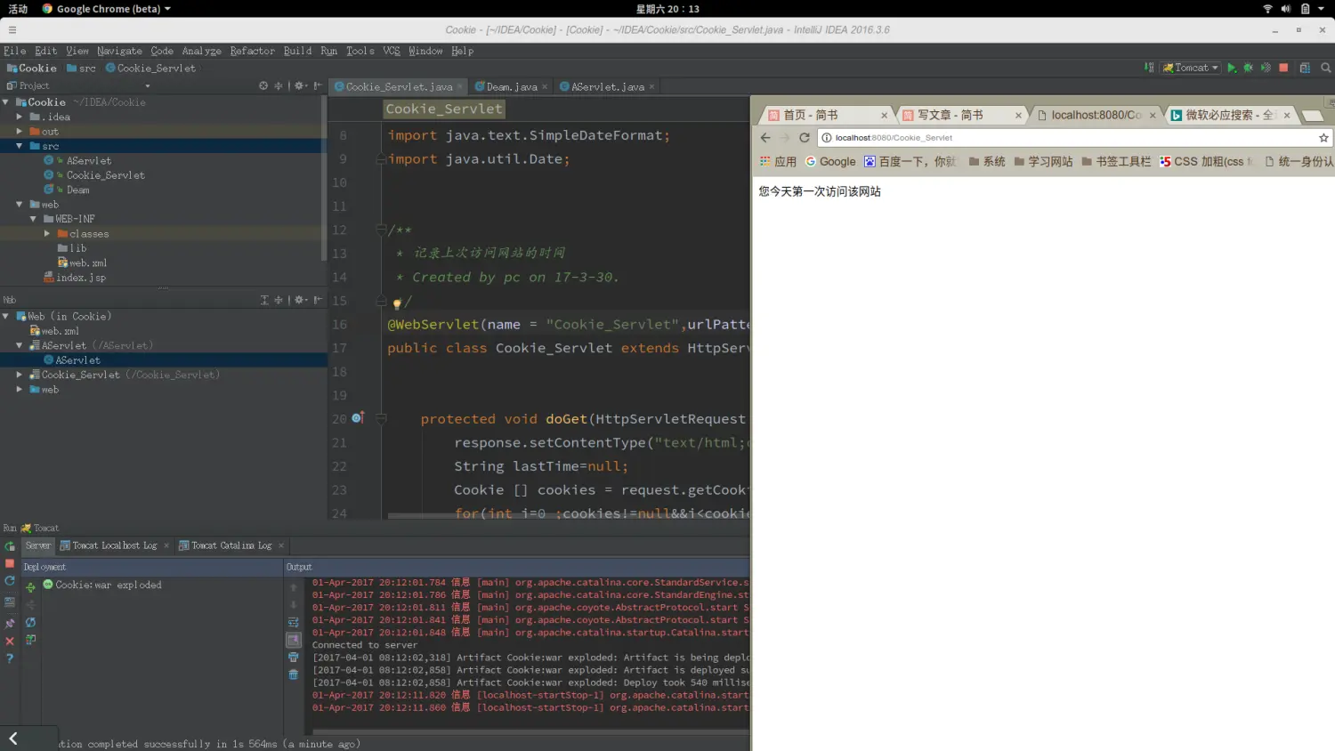This screenshot has height=751, width=1335.
Task: Close Run tab with red X icon
Action: [x=10, y=641]
